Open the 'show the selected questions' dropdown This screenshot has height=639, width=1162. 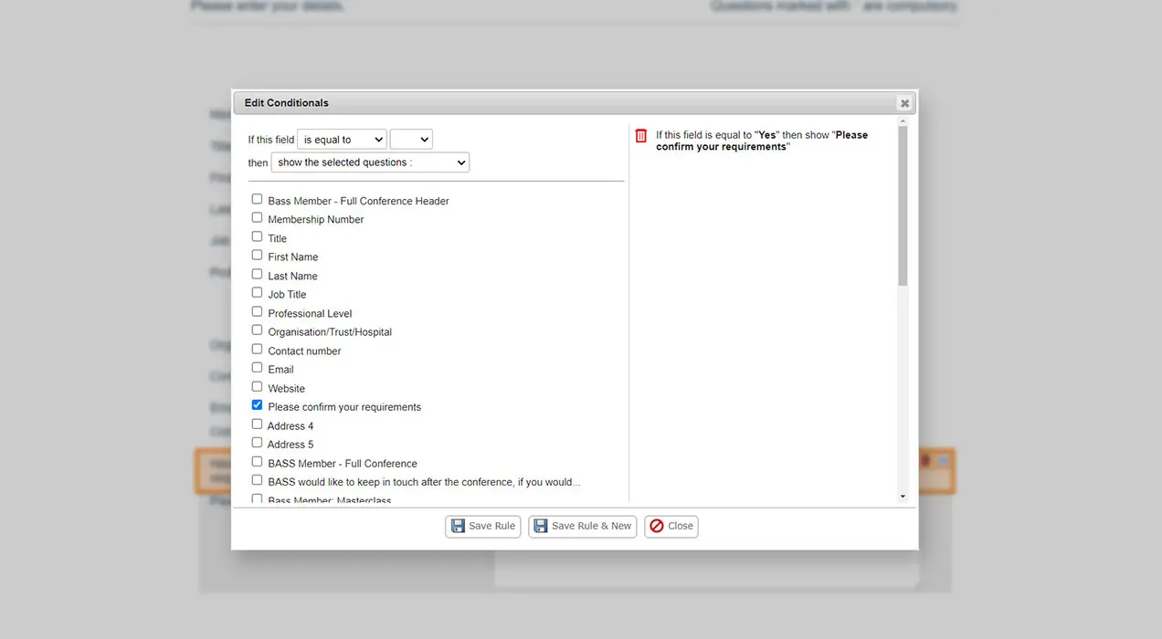point(369,162)
